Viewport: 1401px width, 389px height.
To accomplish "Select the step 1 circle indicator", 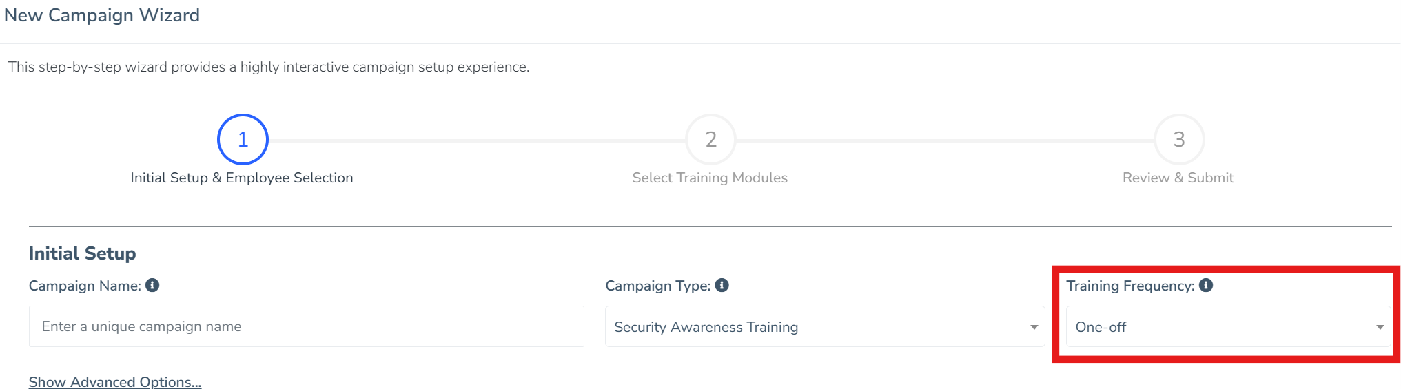I will (x=243, y=139).
